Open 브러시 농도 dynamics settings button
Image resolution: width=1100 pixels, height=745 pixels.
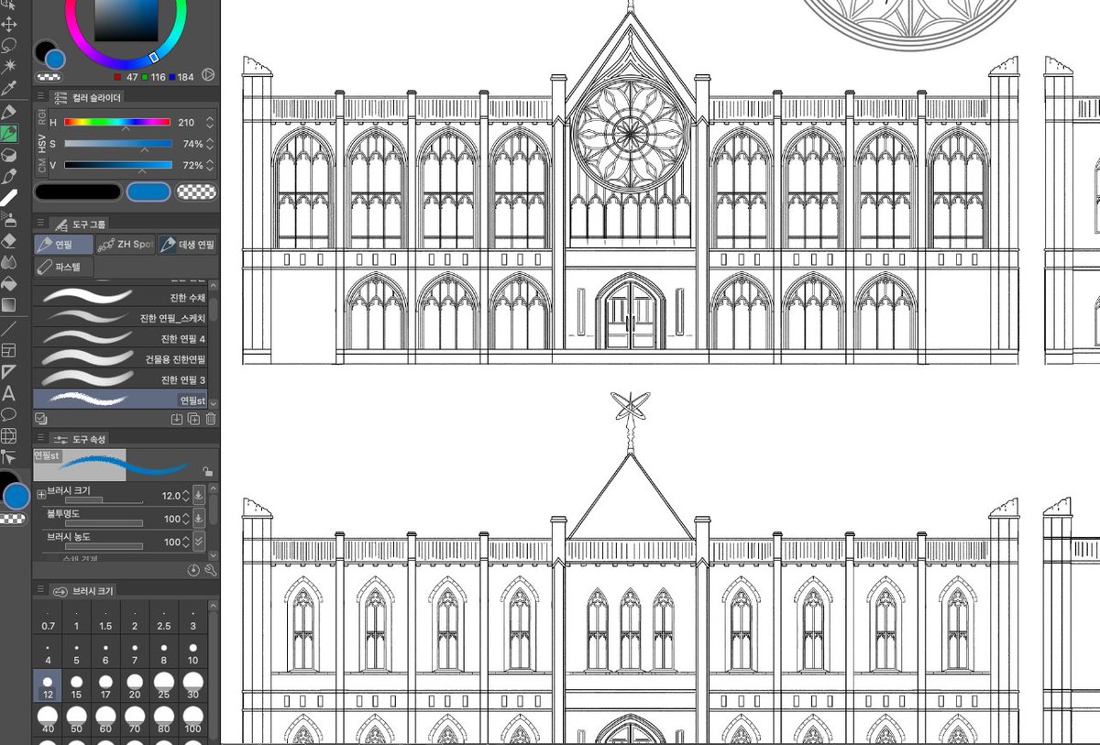tap(199, 542)
